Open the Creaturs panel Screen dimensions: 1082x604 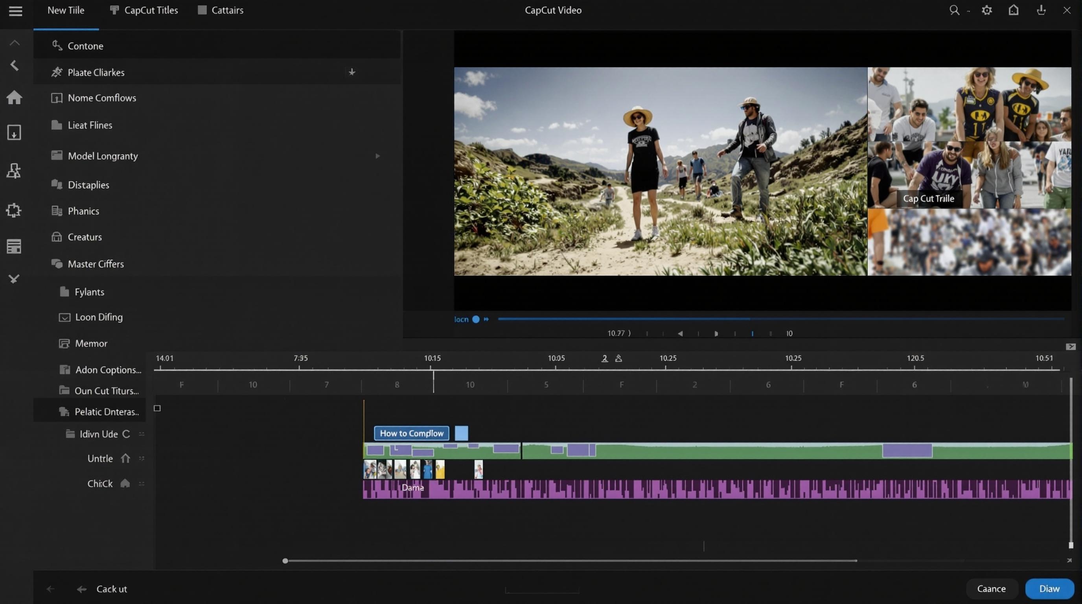click(85, 237)
